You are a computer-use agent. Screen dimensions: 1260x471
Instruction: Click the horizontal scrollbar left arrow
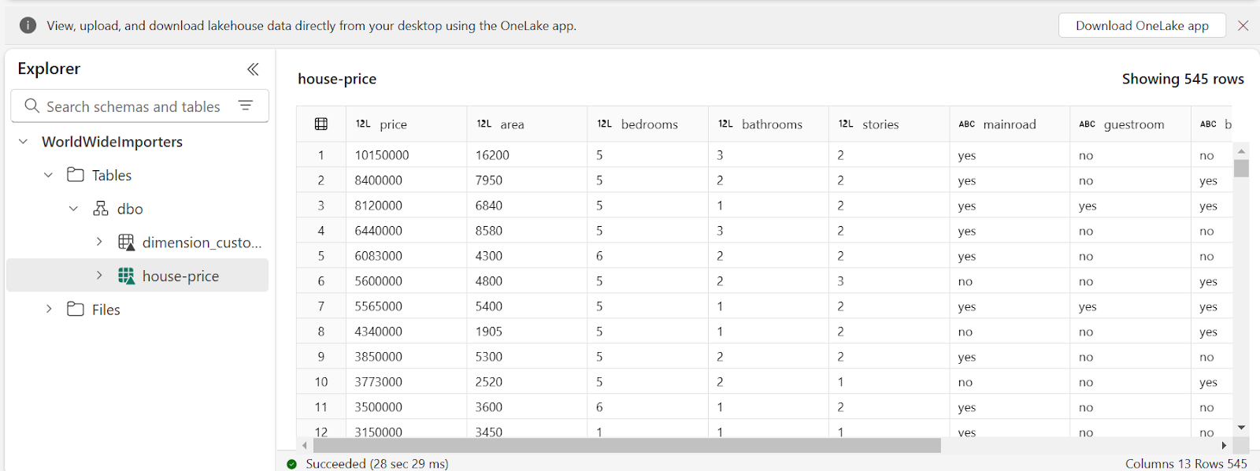[305, 445]
